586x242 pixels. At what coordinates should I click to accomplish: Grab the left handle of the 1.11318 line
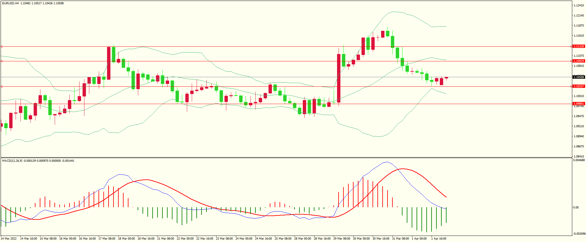[2, 47]
